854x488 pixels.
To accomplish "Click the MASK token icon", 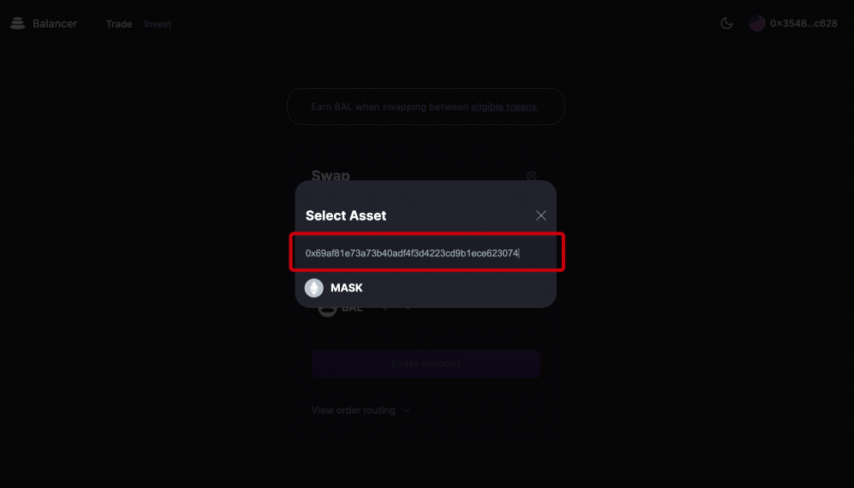I will pyautogui.click(x=314, y=288).
